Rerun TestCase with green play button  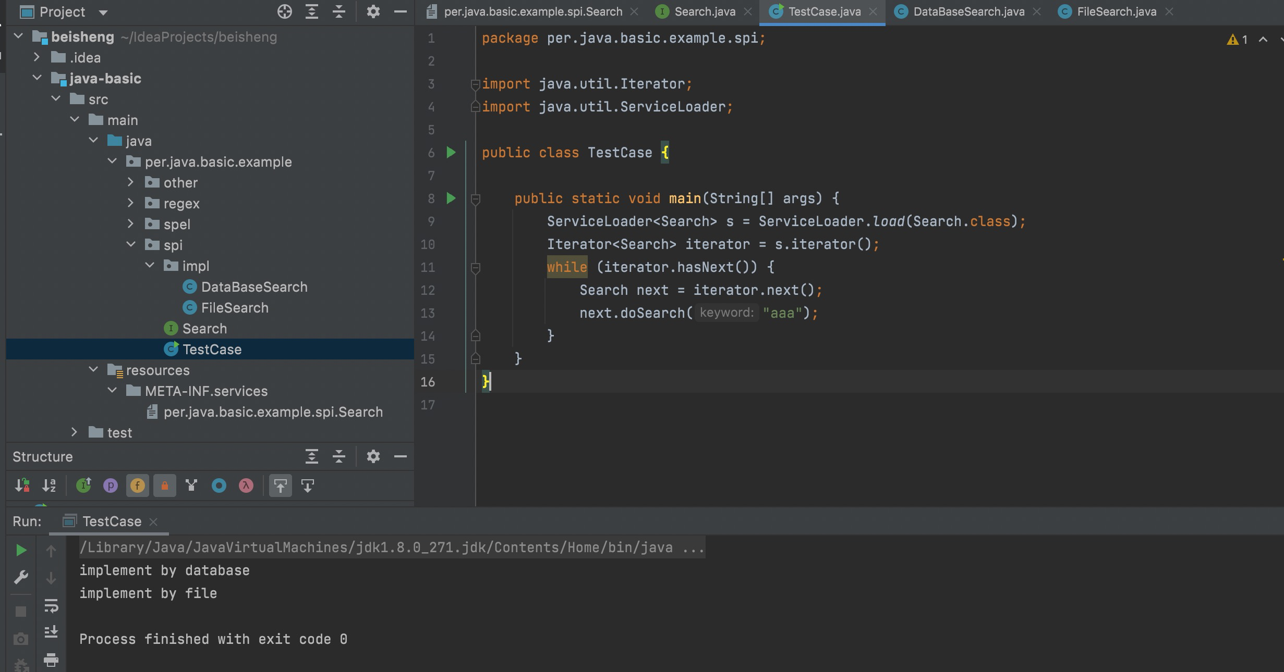[x=21, y=550]
